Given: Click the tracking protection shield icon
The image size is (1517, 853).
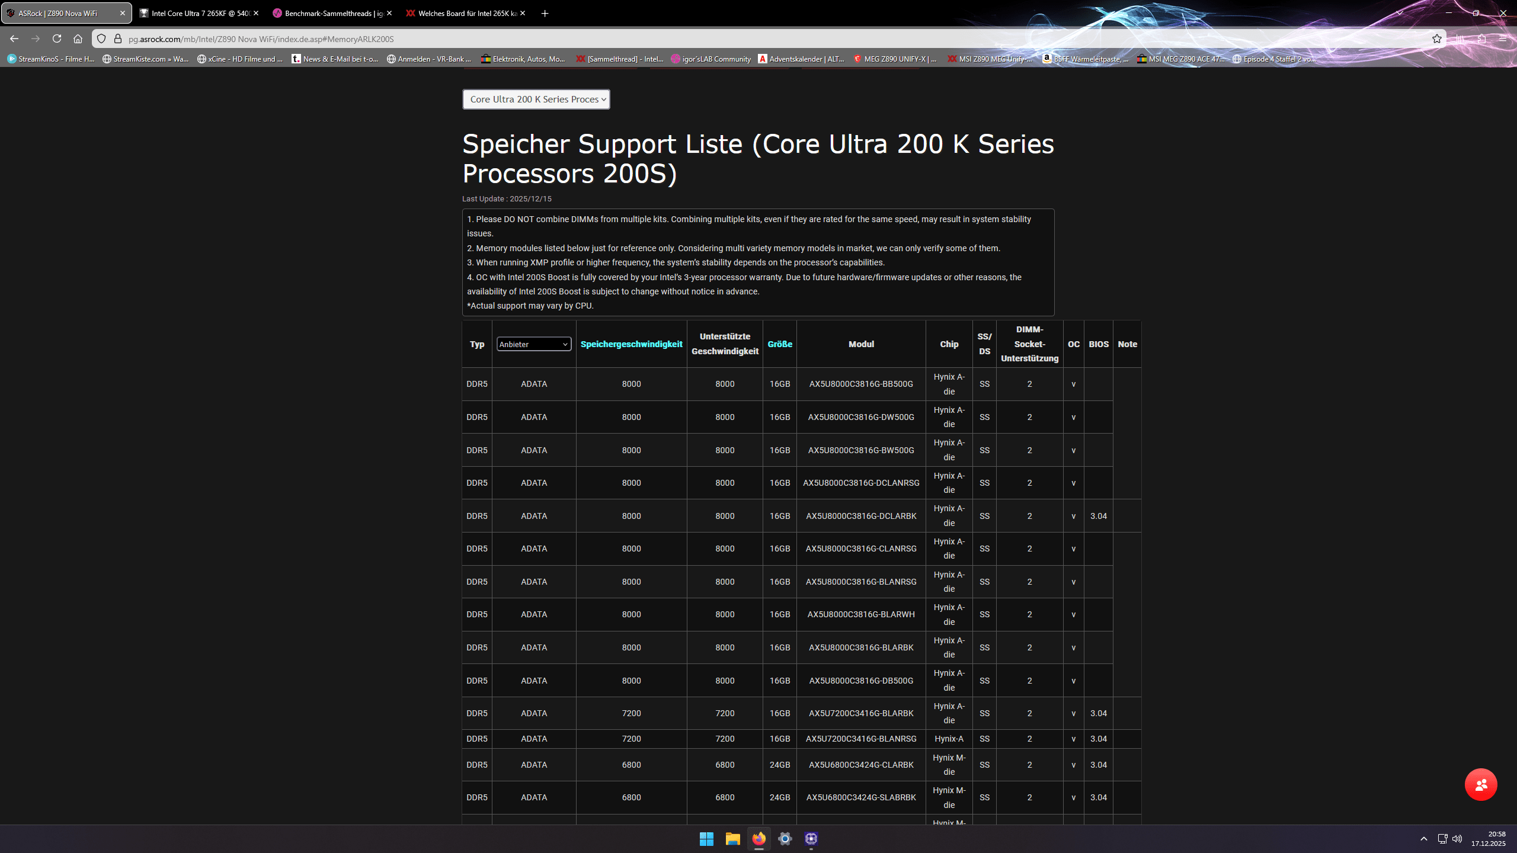Looking at the screenshot, I should [101, 39].
